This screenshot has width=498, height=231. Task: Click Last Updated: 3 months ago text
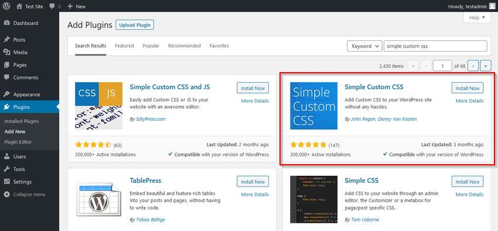pos(452,145)
